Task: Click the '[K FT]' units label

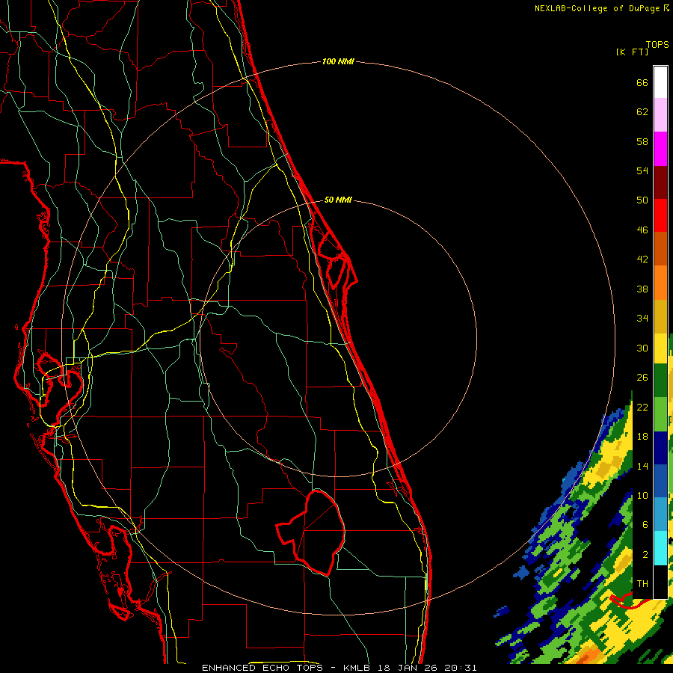Action: pyautogui.click(x=632, y=52)
